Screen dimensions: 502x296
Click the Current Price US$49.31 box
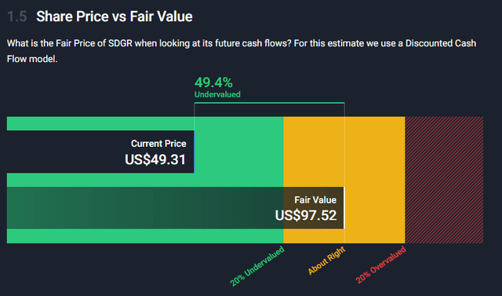pyautogui.click(x=100, y=152)
